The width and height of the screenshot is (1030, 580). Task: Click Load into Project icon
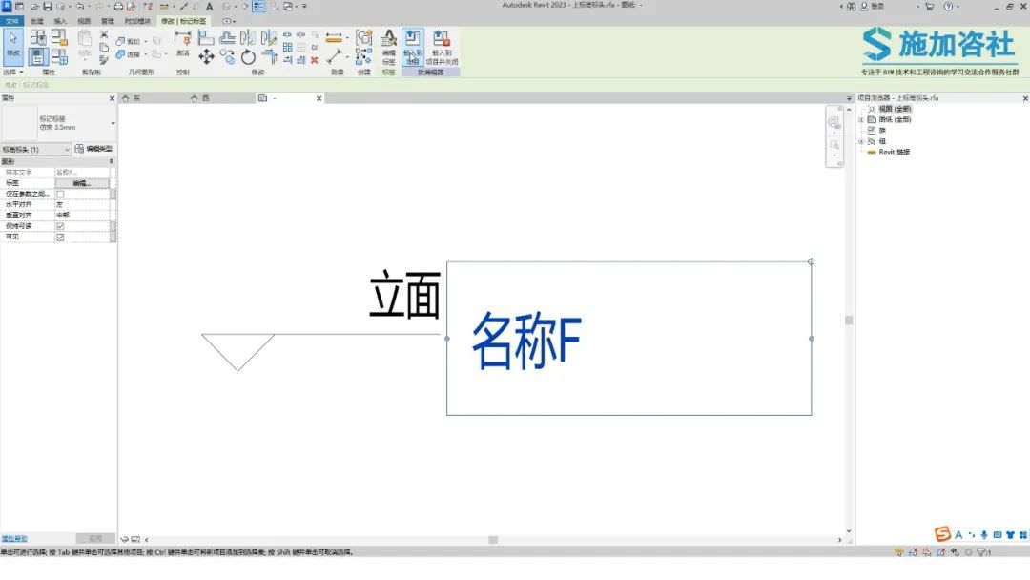[413, 46]
